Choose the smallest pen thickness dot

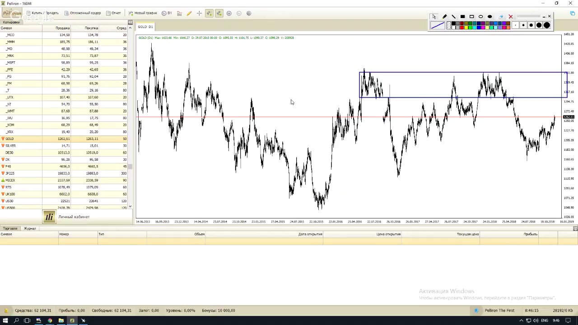[x=516, y=25]
